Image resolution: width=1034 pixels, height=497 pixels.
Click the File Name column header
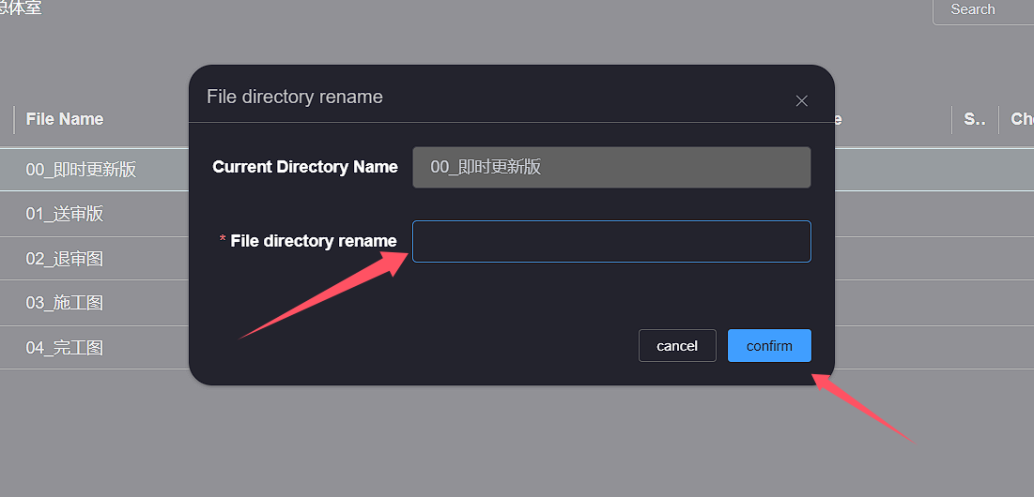tap(65, 119)
